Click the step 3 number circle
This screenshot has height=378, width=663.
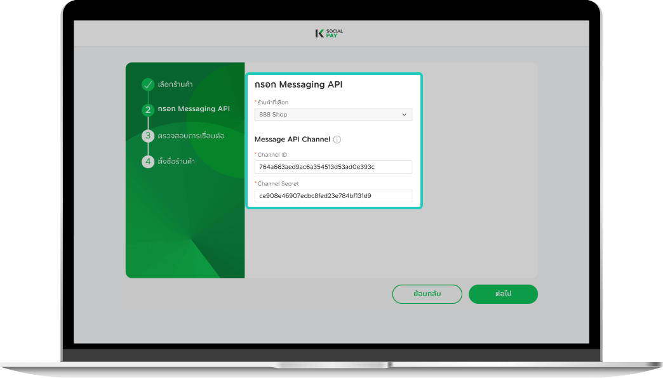pos(148,136)
